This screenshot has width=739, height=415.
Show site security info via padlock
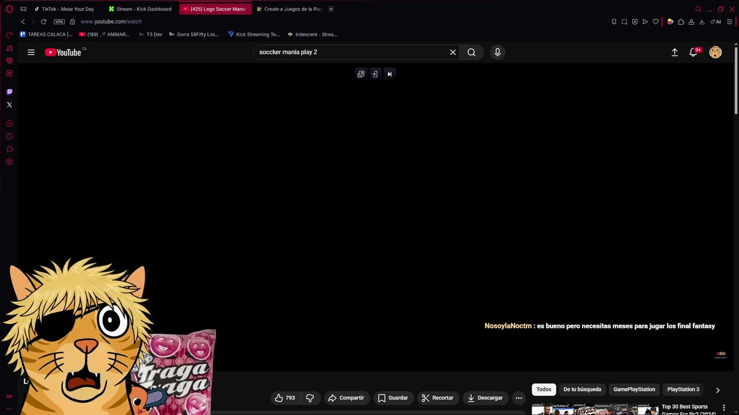point(72,22)
